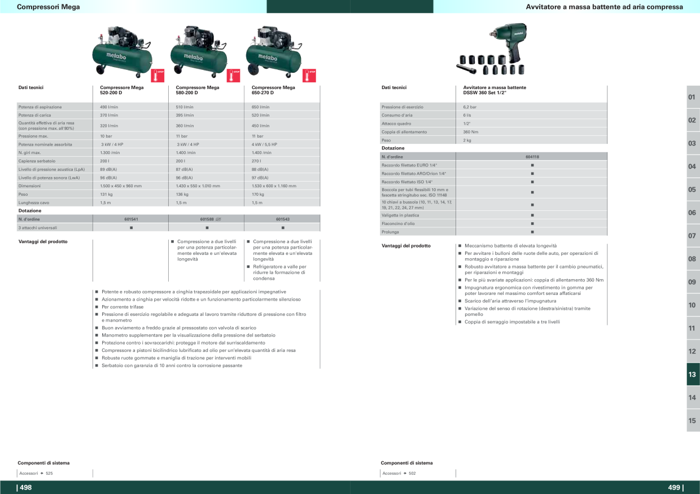This screenshot has width=700, height=494.
Task: Click the Mega 650-270 D compressor image
Action: point(274,51)
